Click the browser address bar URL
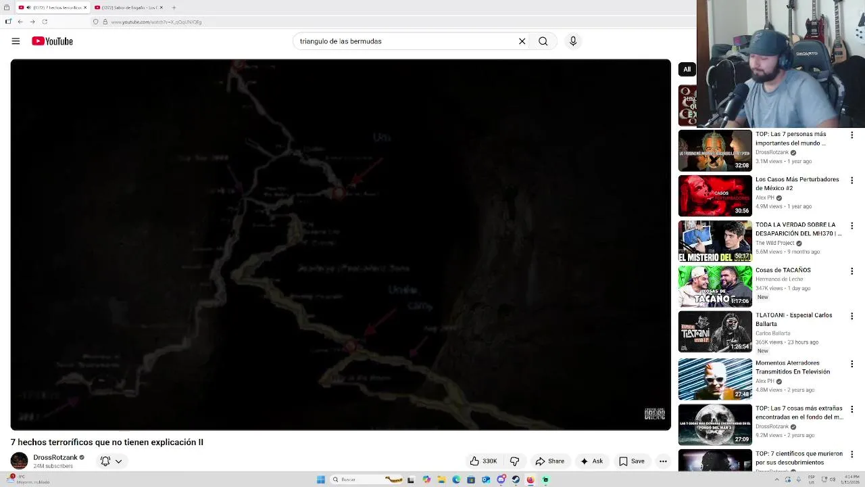865x487 pixels. 155,22
